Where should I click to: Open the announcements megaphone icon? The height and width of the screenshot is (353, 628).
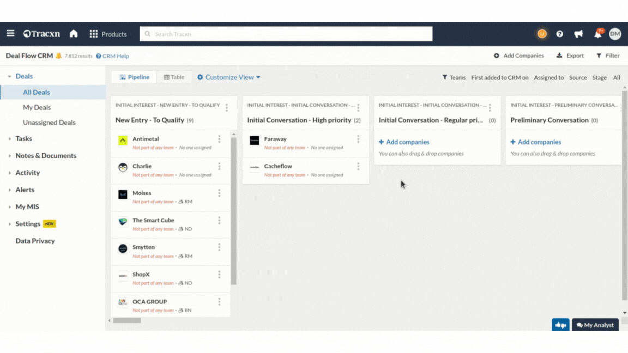tap(578, 34)
